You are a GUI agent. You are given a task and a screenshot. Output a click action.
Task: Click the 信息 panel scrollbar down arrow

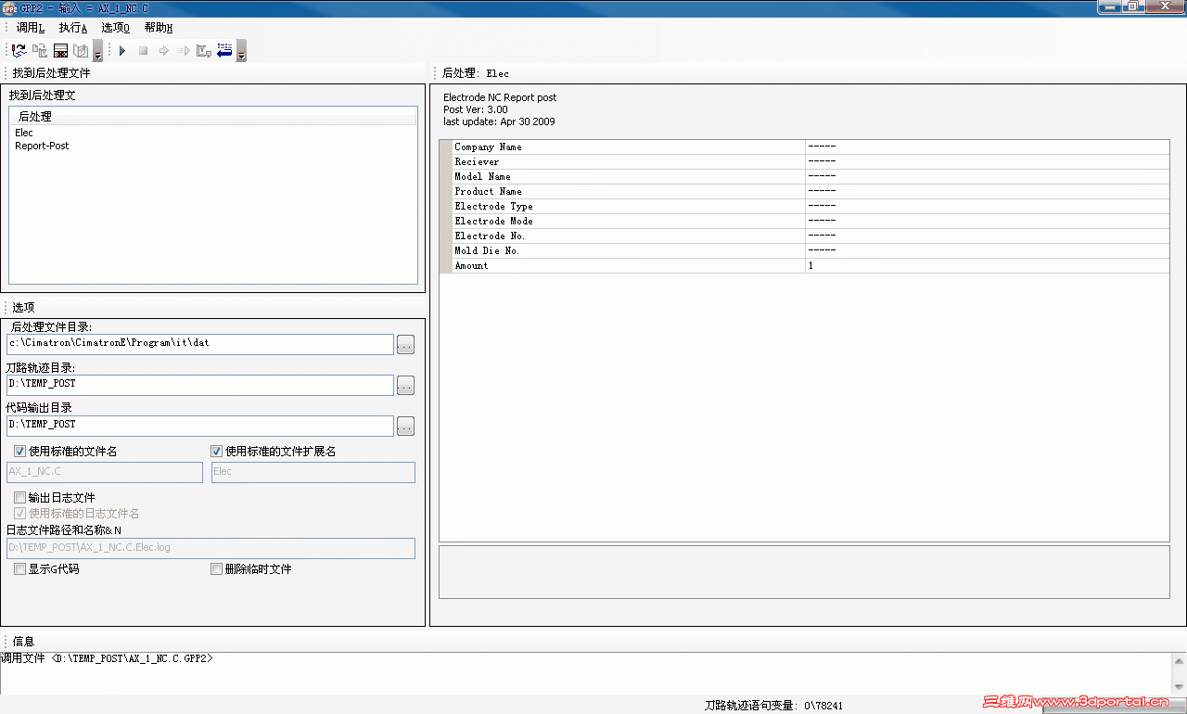click(1180, 687)
